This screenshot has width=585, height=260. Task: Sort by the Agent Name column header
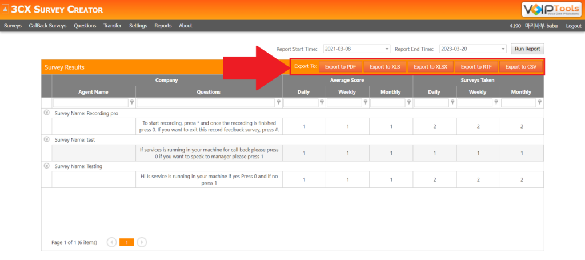pos(94,92)
